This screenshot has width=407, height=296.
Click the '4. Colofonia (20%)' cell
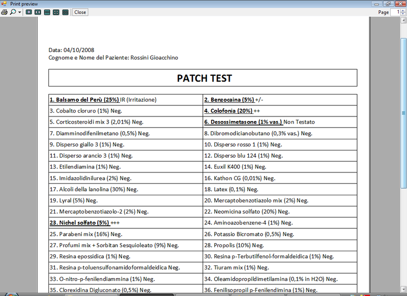point(280,111)
